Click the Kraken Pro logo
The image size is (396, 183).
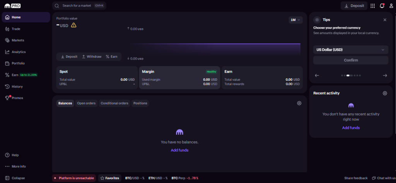click(13, 6)
